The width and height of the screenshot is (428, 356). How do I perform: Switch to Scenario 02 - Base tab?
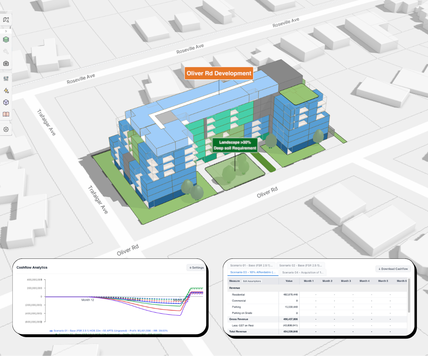301,266
